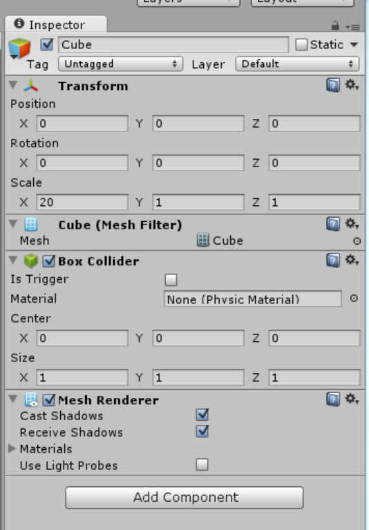Disable Cast Shadows checkbox
Viewport: 369px width, 530px height.
[202, 415]
